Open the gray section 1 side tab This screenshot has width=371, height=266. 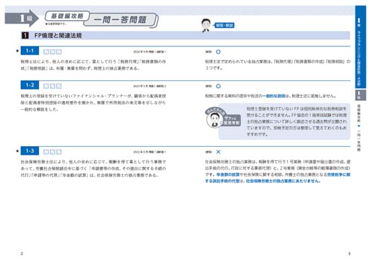click(x=360, y=95)
